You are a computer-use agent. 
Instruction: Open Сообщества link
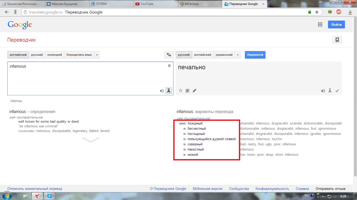(239, 189)
